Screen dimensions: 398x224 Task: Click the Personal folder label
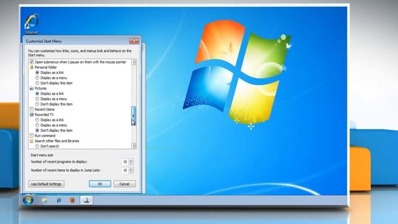(x=45, y=67)
